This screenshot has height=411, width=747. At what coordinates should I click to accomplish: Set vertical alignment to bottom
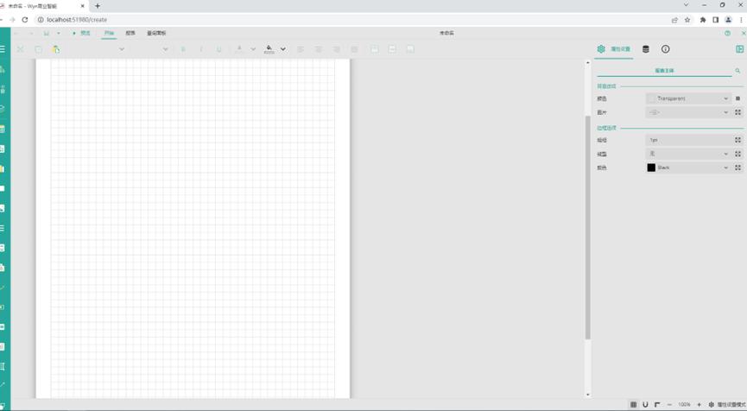[x=409, y=49]
